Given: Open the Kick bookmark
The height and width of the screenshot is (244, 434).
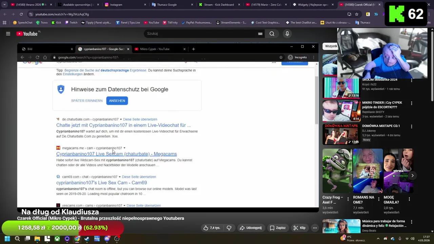Looking at the screenshot, I should 56,23.
